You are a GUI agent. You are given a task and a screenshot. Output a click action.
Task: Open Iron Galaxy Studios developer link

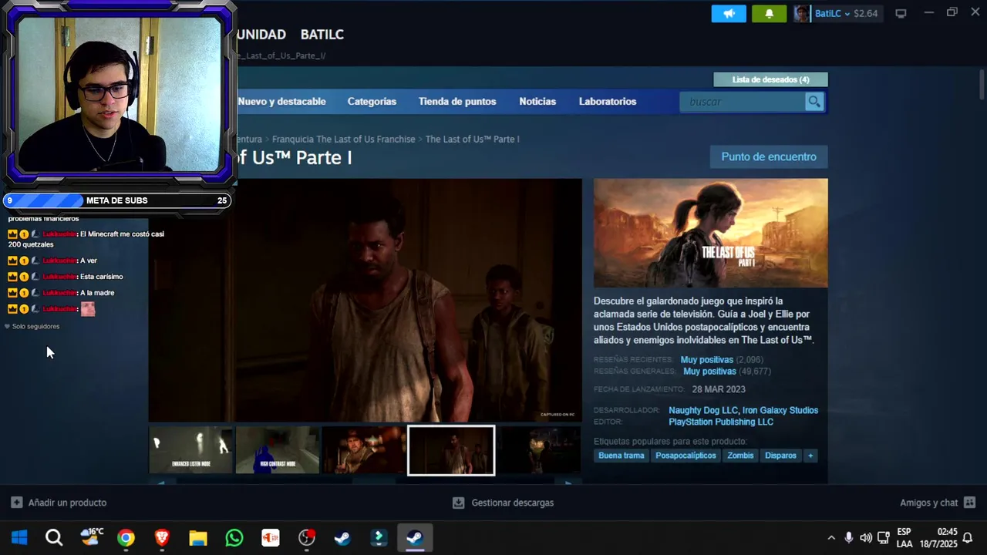pos(780,411)
